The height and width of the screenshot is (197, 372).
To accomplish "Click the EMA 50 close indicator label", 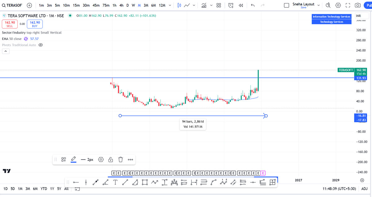I will tap(12, 39).
